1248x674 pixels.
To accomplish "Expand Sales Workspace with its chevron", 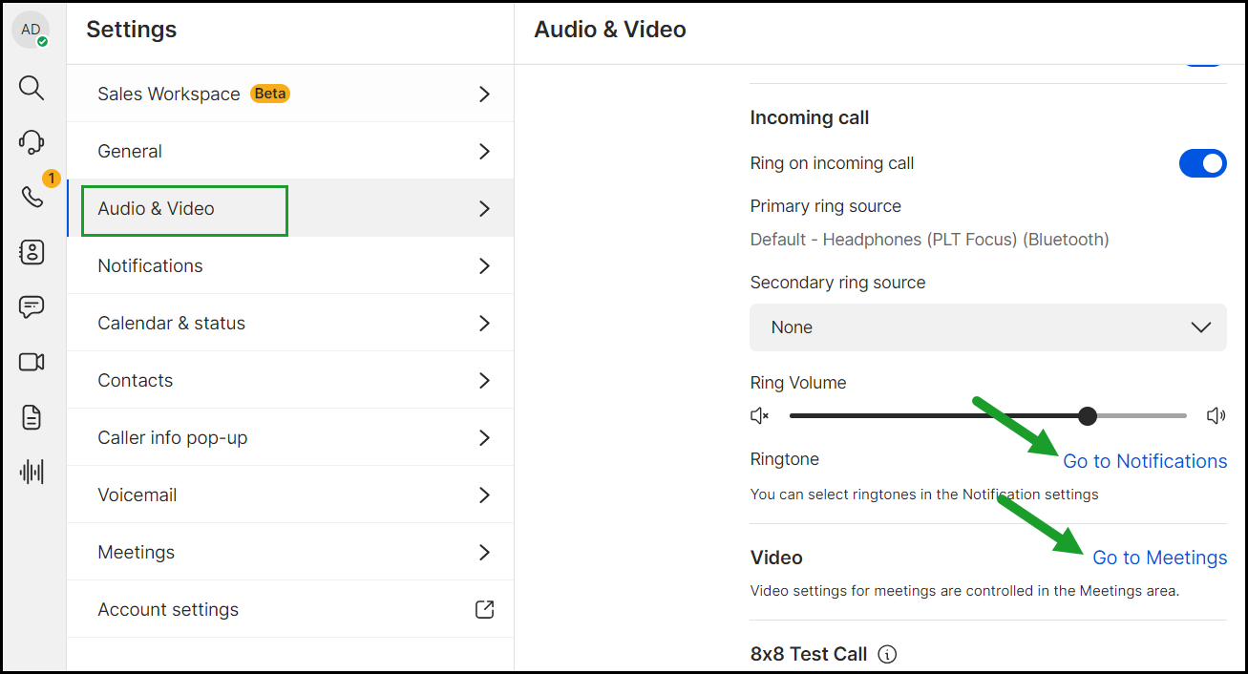I will (485, 94).
